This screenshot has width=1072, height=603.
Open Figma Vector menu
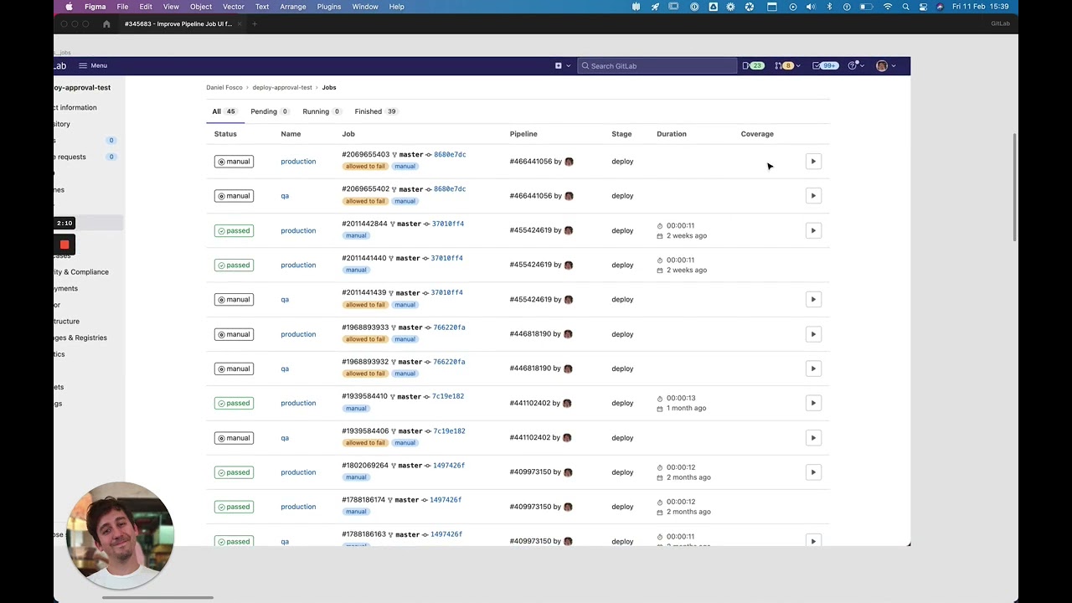click(x=234, y=7)
